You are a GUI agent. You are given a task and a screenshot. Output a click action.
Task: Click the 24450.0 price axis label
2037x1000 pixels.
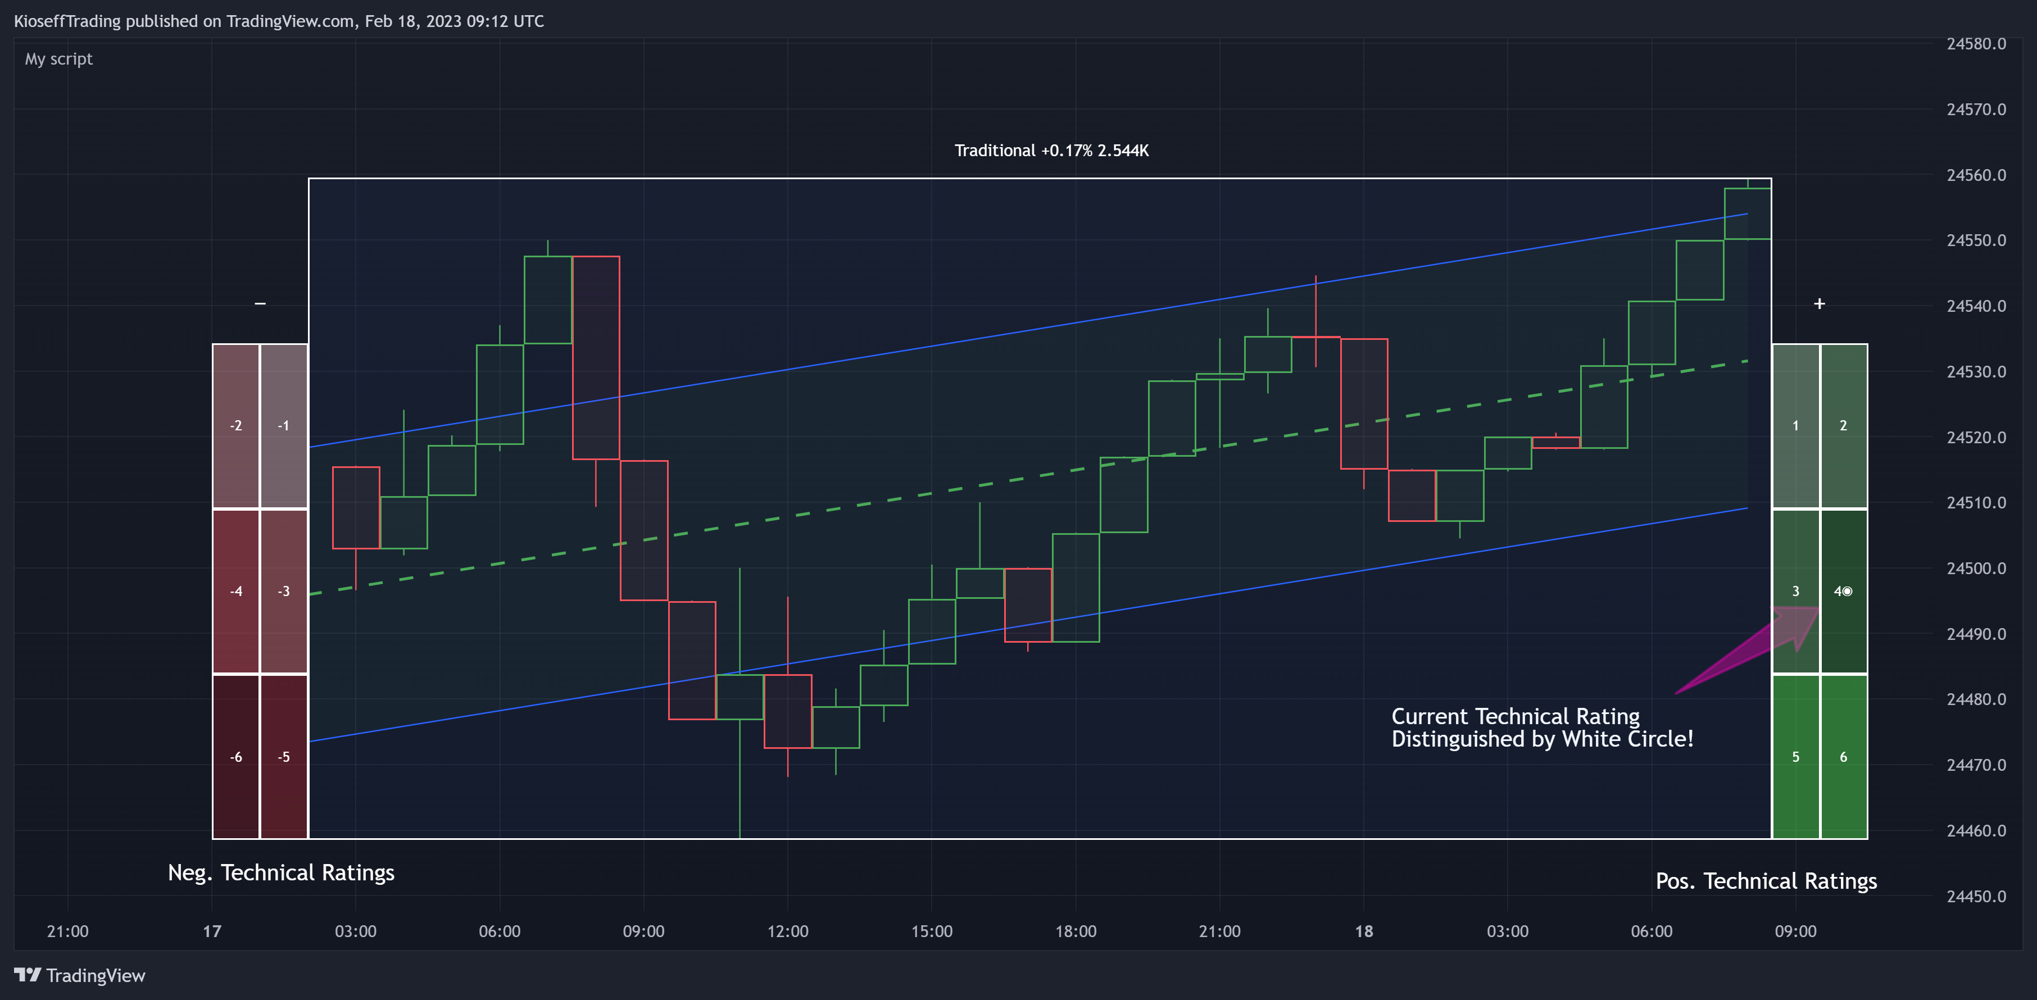pos(1976,897)
